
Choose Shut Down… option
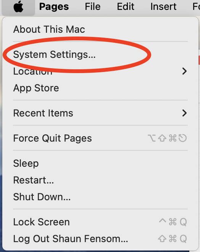[42, 197]
